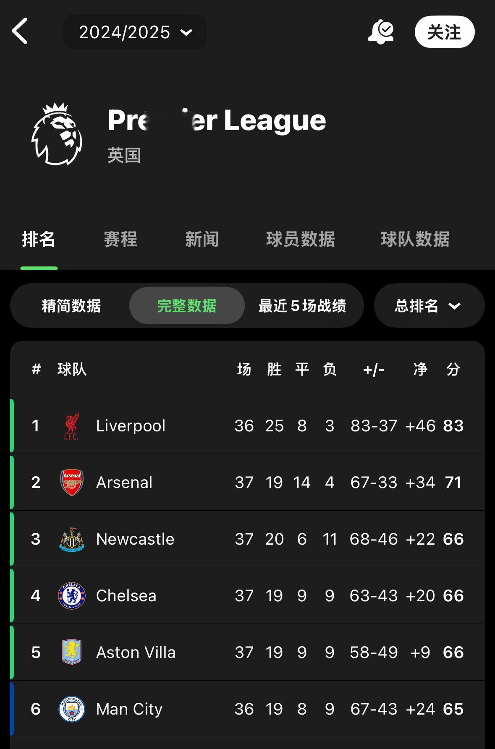Click the 关注 follow button

[x=445, y=32]
